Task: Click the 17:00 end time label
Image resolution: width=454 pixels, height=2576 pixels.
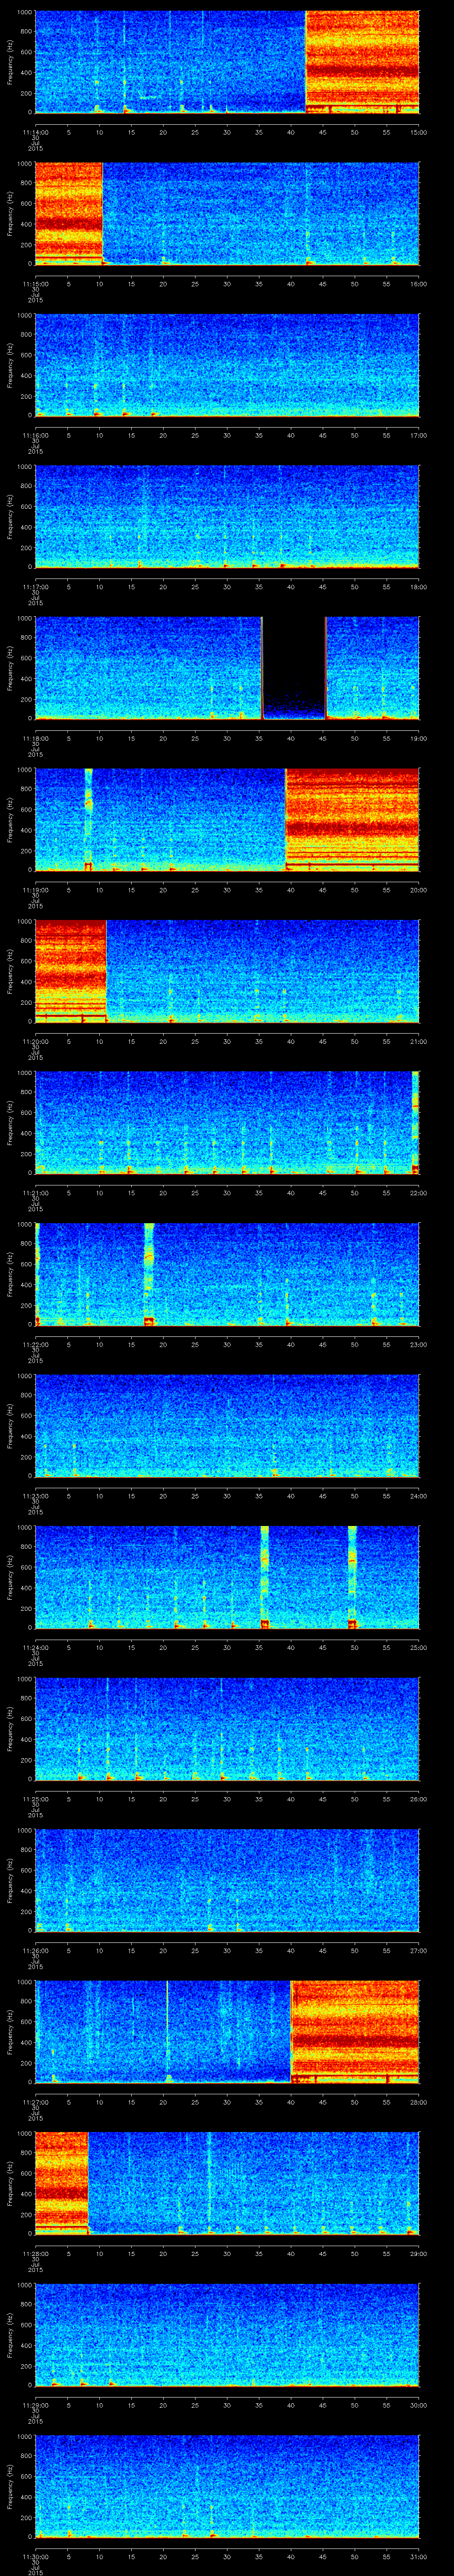Action: click(418, 435)
